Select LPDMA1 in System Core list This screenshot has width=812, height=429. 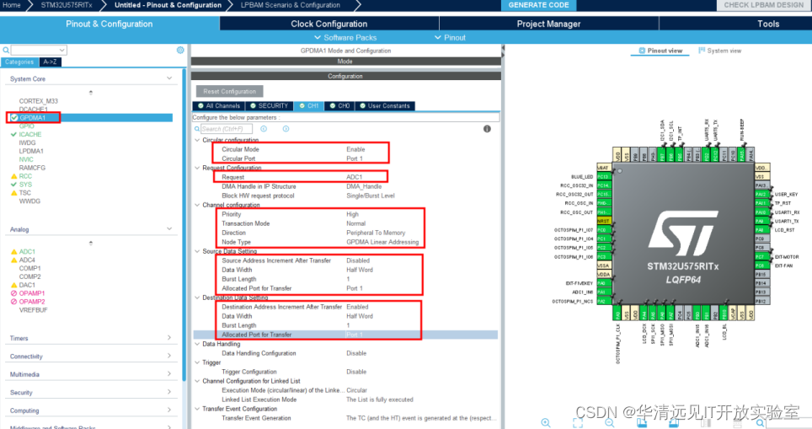[31, 152]
